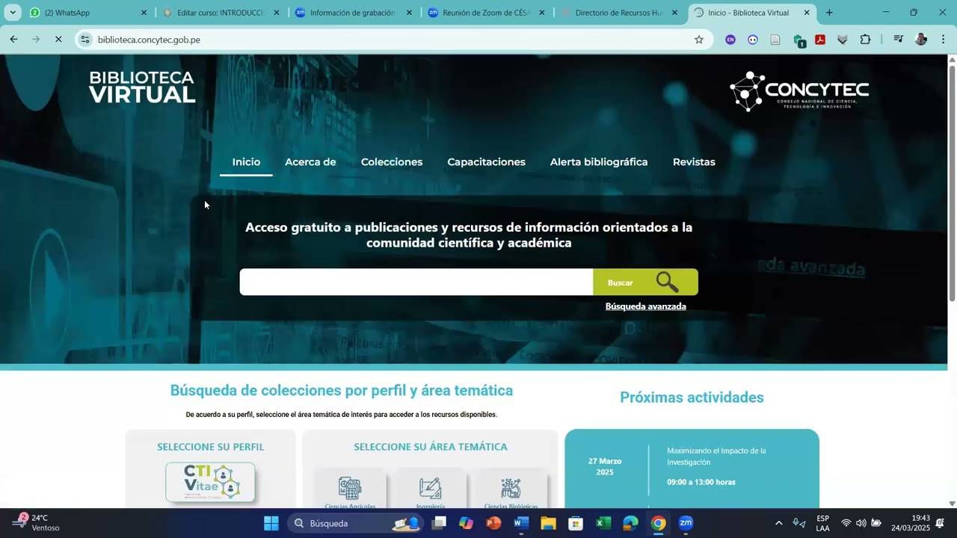Open the Chrome profile avatar
Viewport: 957px width, 538px height.
(x=921, y=40)
